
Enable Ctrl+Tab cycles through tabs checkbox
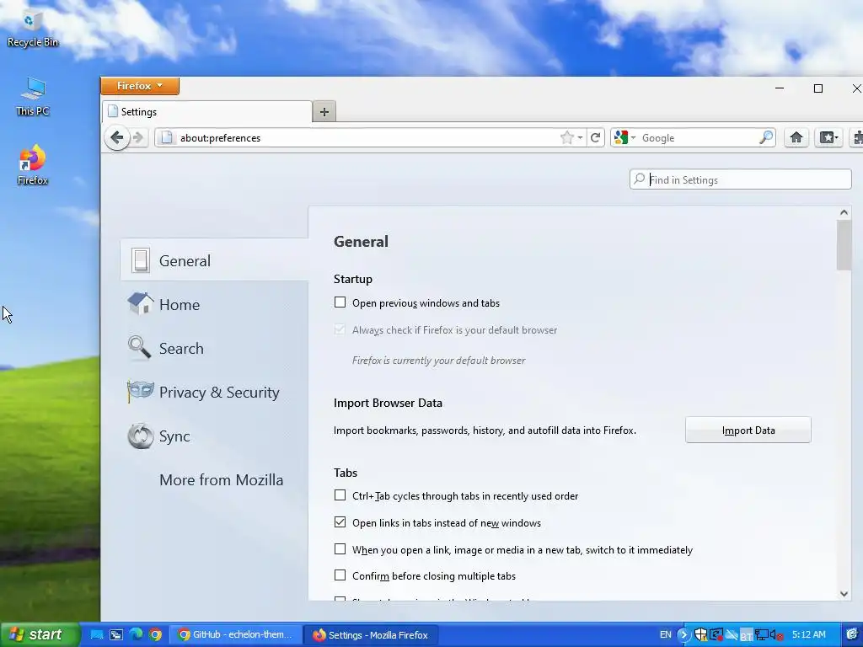click(340, 495)
